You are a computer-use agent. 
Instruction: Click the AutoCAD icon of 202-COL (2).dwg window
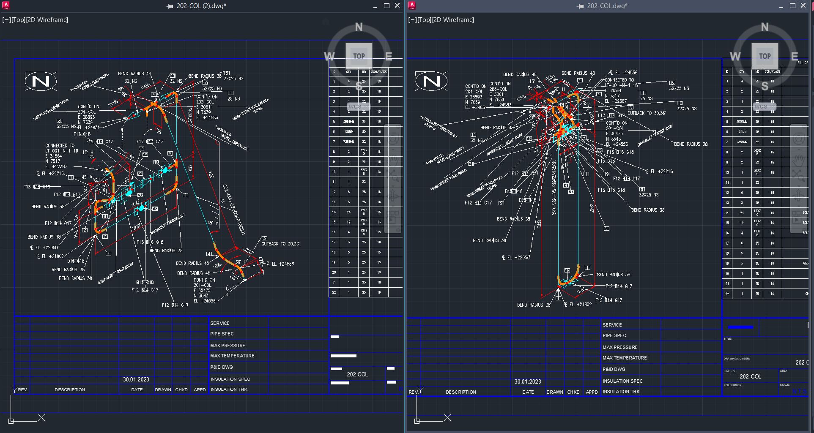(x=6, y=5)
